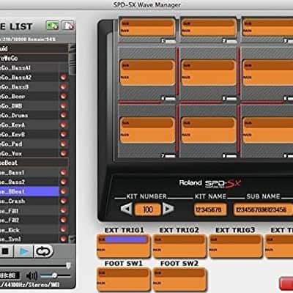
Task: Click the red icon on the DNB row
Action: 64,105
